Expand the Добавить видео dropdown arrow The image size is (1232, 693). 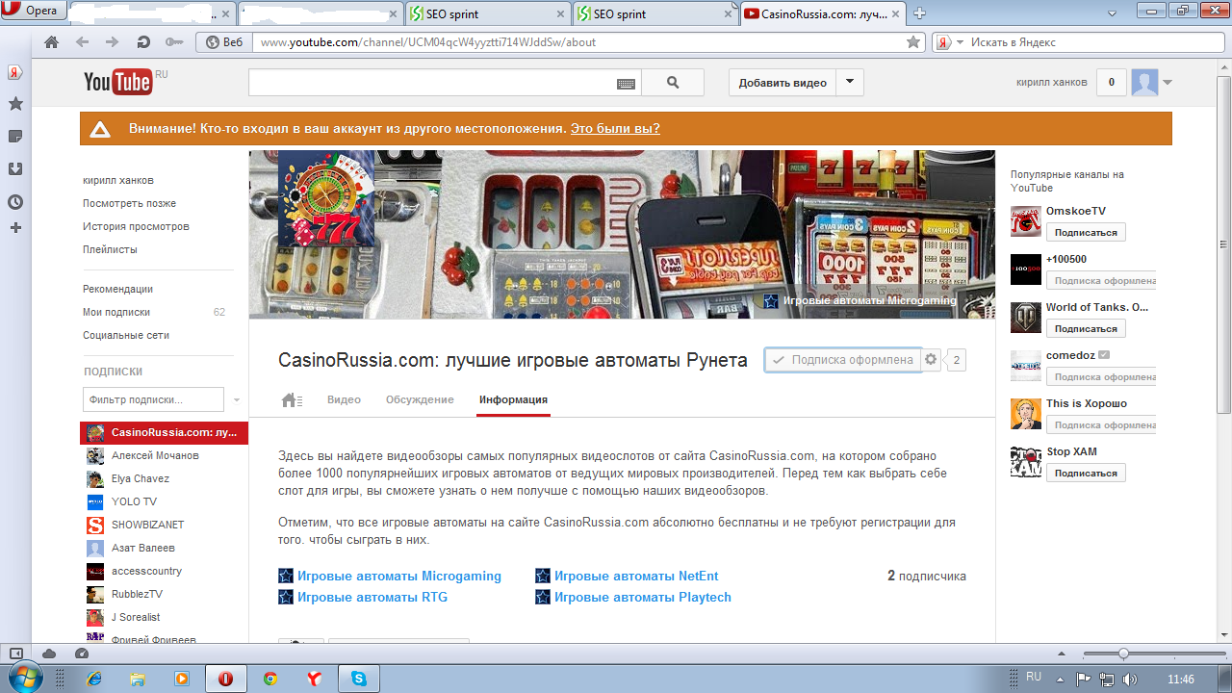tap(849, 83)
